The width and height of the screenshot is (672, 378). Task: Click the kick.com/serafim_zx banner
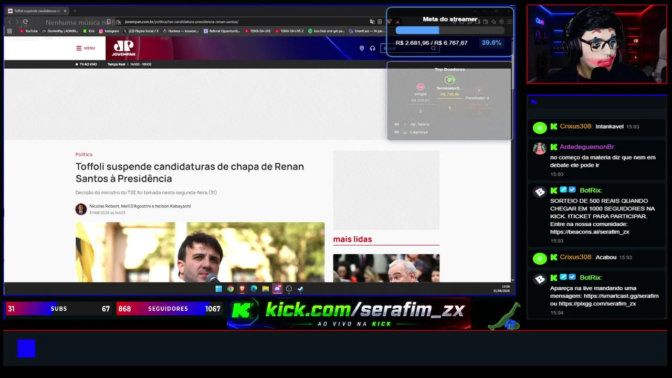349,314
